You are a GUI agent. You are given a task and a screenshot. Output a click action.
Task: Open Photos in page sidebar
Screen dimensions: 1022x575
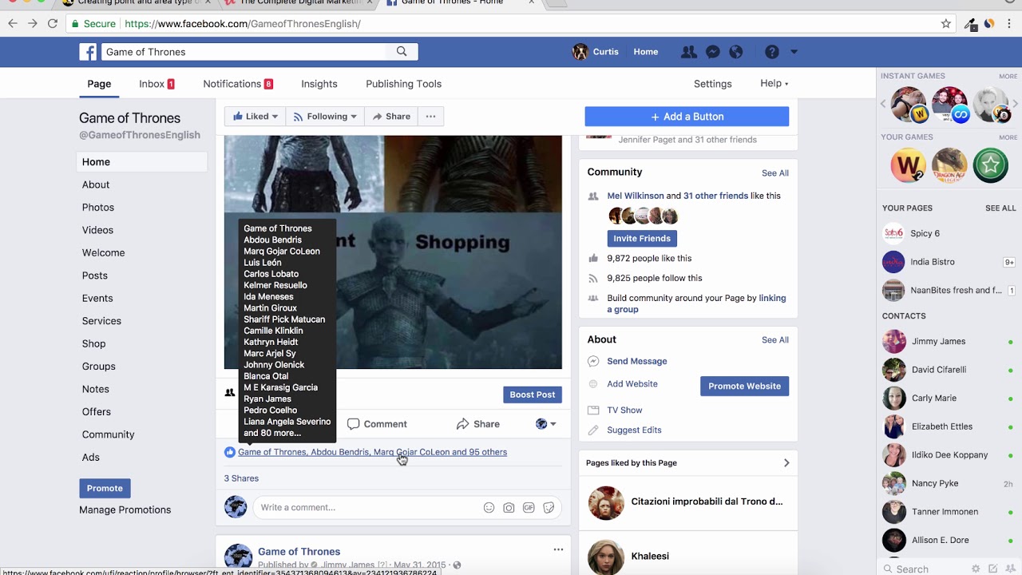point(98,207)
